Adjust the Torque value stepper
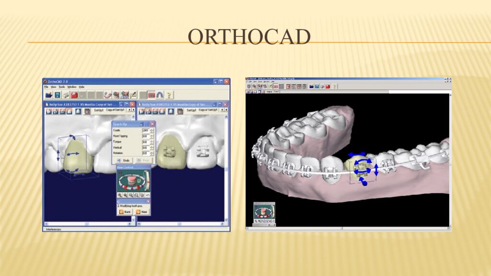 click(x=152, y=142)
